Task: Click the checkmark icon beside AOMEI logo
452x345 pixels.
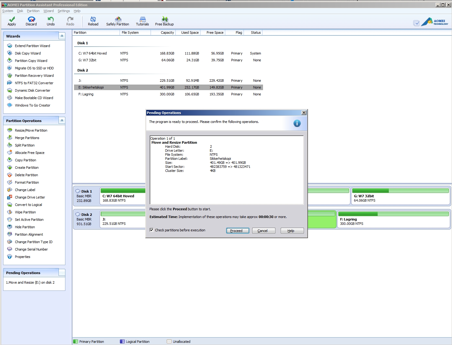Action: point(416,23)
